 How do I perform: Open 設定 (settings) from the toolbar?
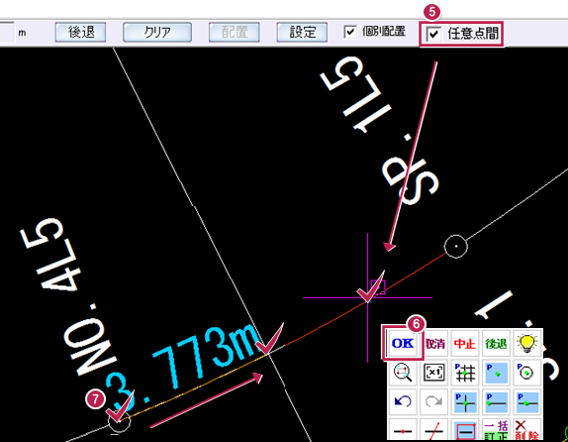pos(302,33)
